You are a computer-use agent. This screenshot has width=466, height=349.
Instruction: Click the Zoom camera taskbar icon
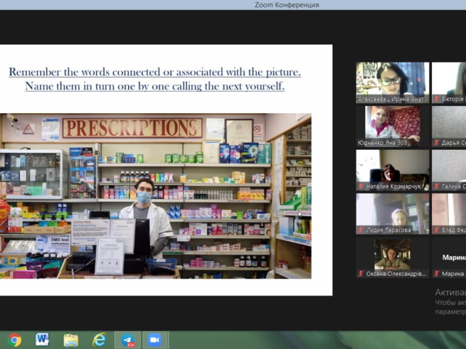pos(155,340)
